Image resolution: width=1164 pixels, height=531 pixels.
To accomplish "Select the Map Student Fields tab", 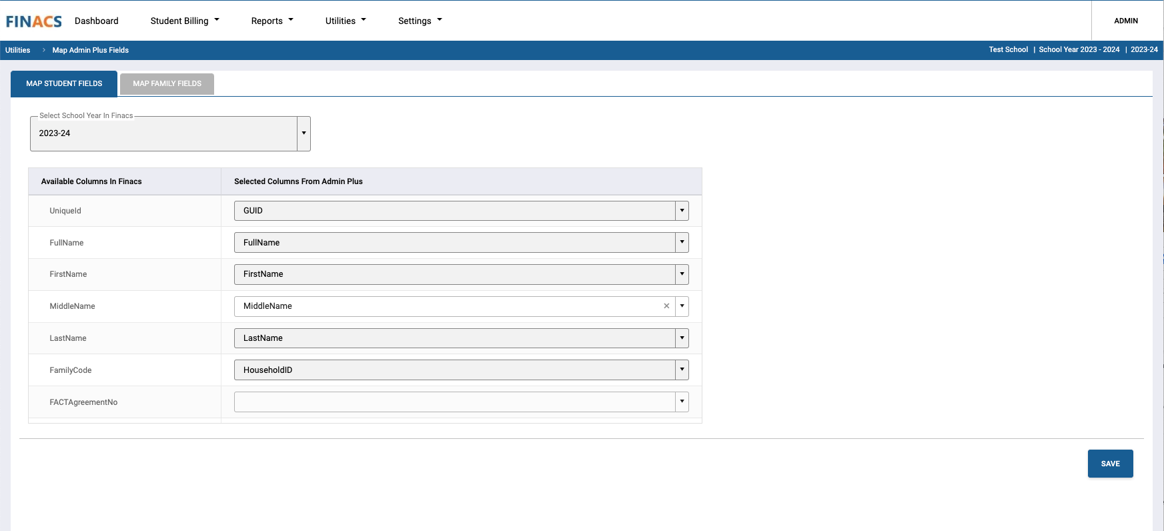I will [64, 83].
